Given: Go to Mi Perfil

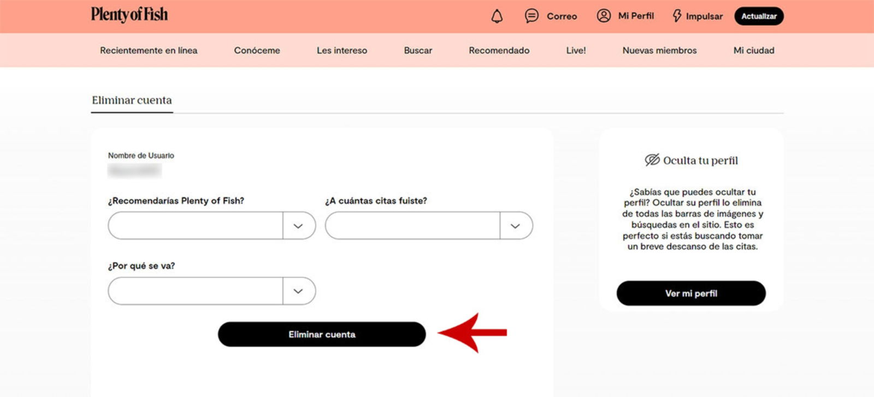Looking at the screenshot, I should click(636, 16).
